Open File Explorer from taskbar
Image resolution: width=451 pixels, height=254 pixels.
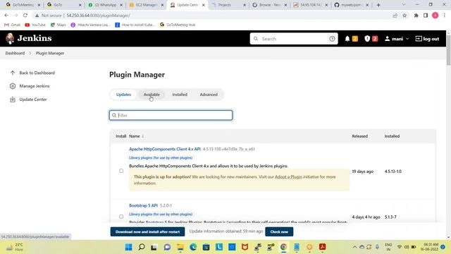180,247
